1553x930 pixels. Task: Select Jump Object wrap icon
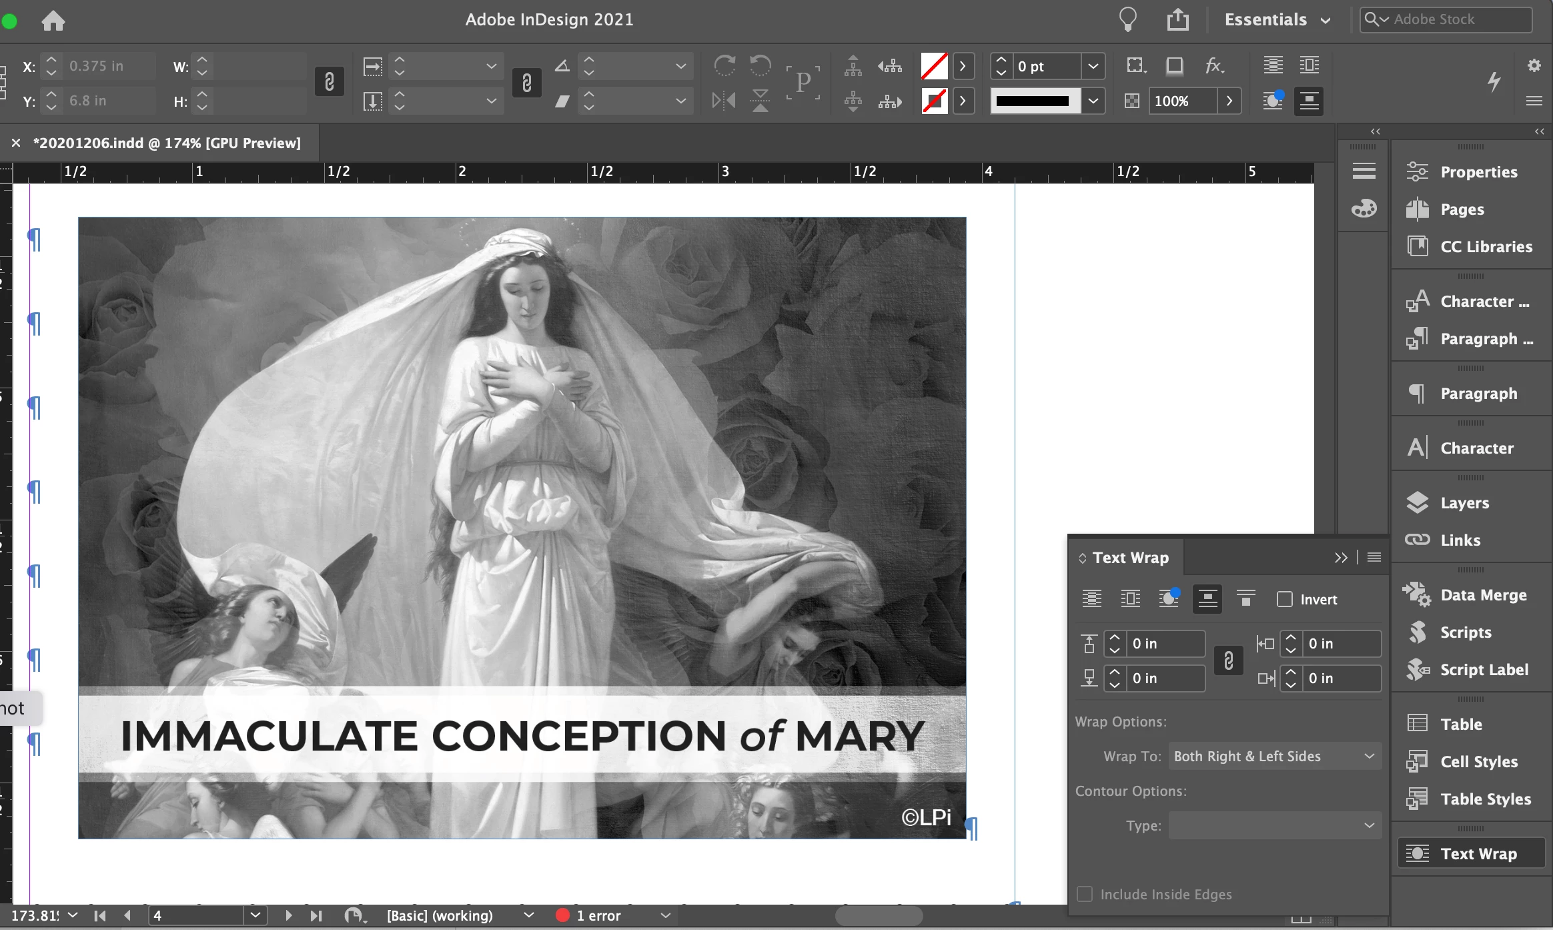1207,598
